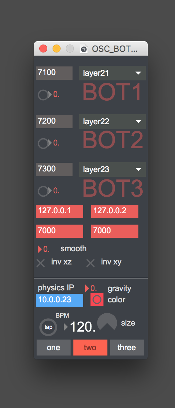Expand the layer23 dropdown menu

[x=112, y=169]
